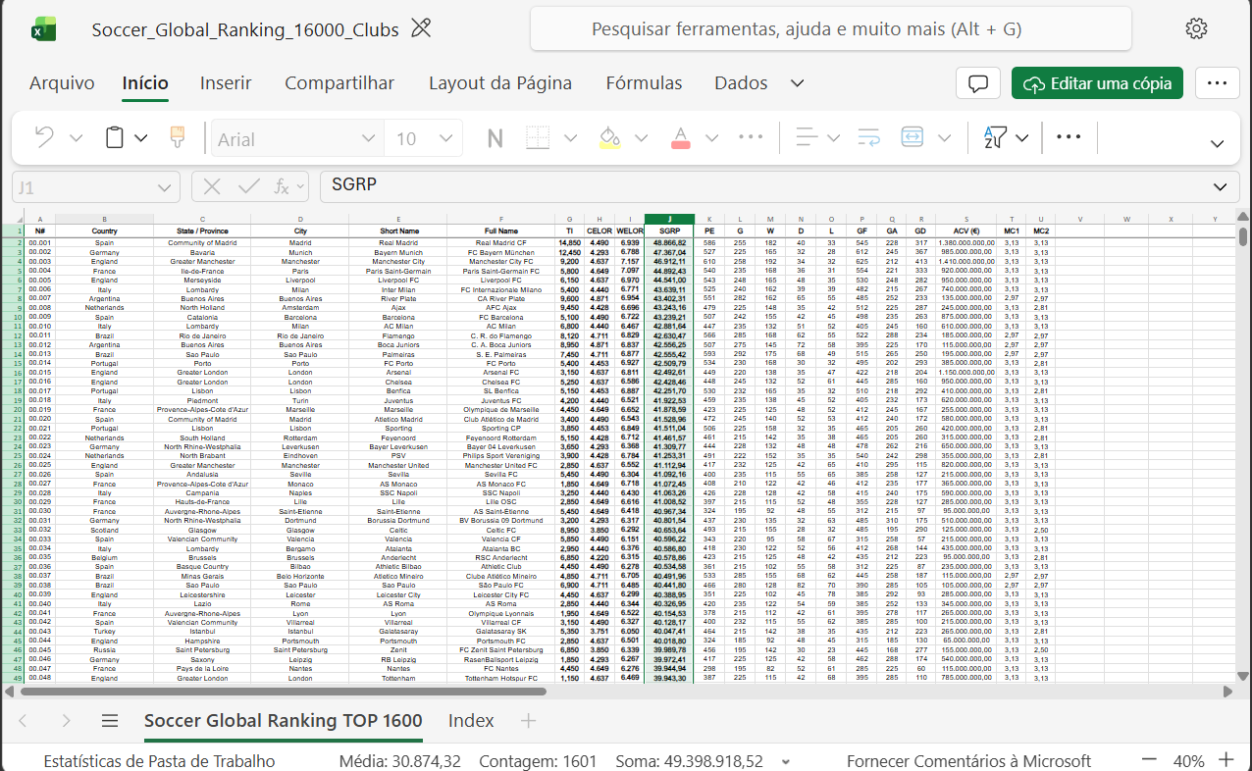Image resolution: width=1252 pixels, height=771 pixels.
Task: Select the SGRP column header cell
Action: click(670, 231)
